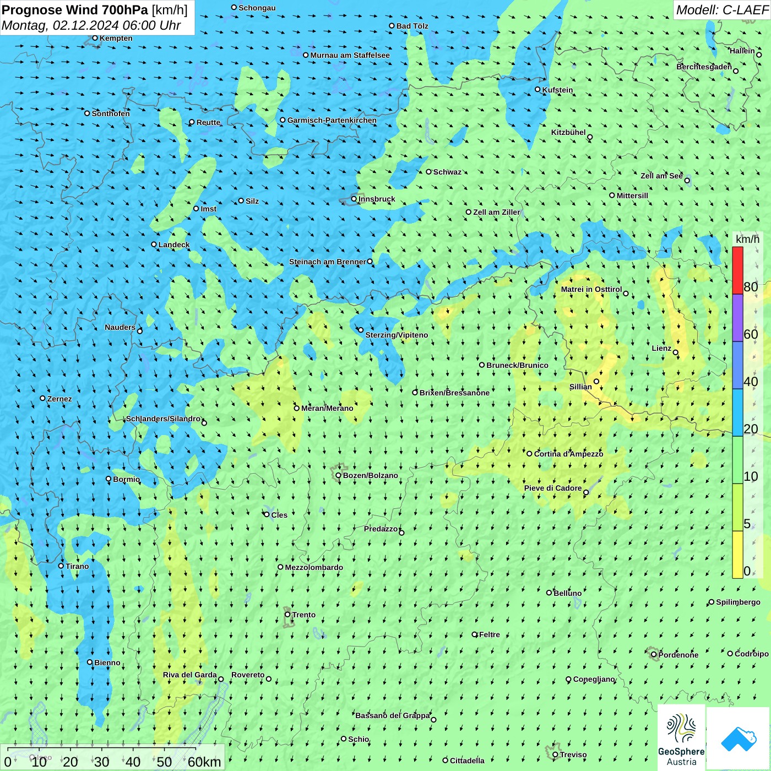Image resolution: width=771 pixels, height=771 pixels.
Task: Select the Kempten city marker
Action: pyautogui.click(x=95, y=38)
